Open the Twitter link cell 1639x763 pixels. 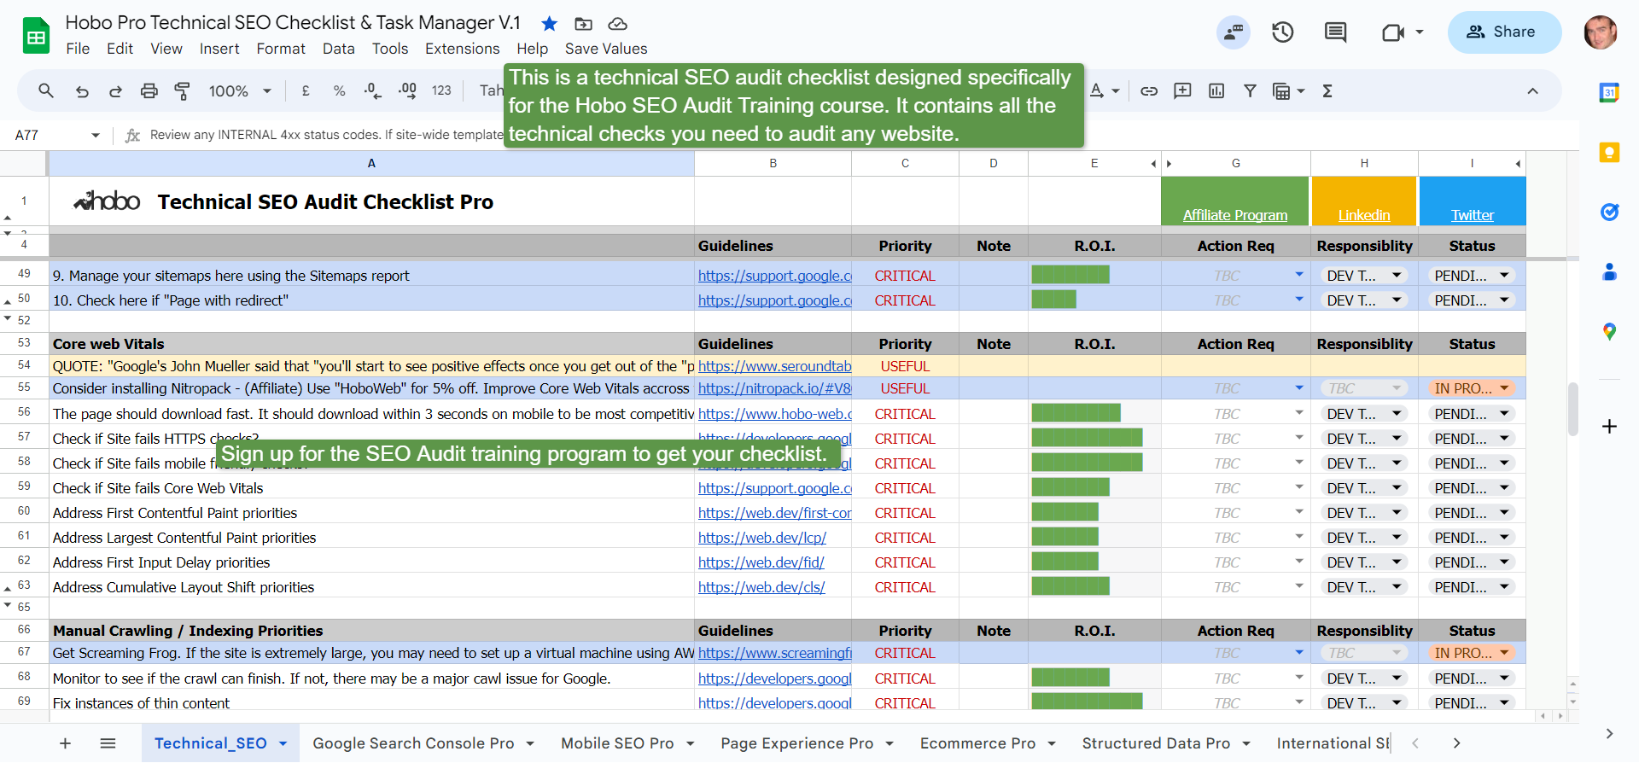[x=1473, y=215]
